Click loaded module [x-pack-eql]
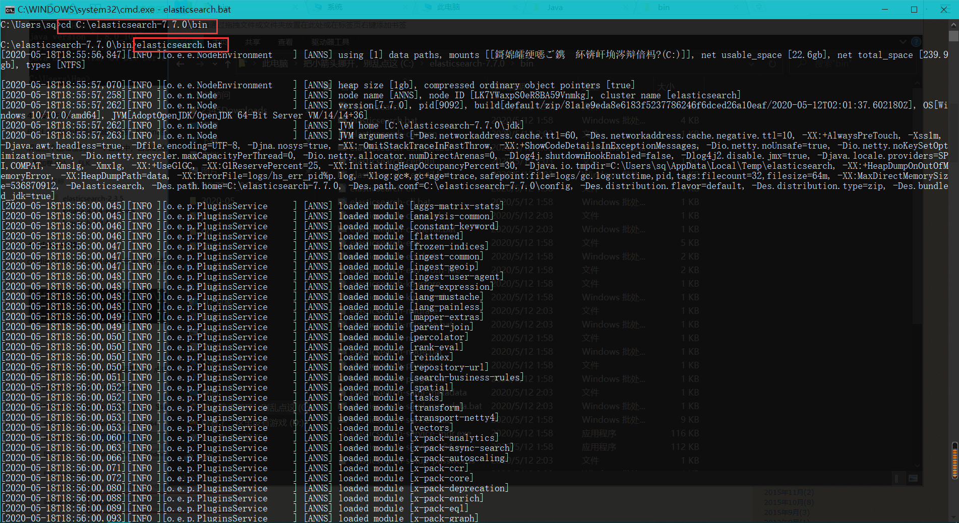This screenshot has height=523, width=959. click(403, 508)
